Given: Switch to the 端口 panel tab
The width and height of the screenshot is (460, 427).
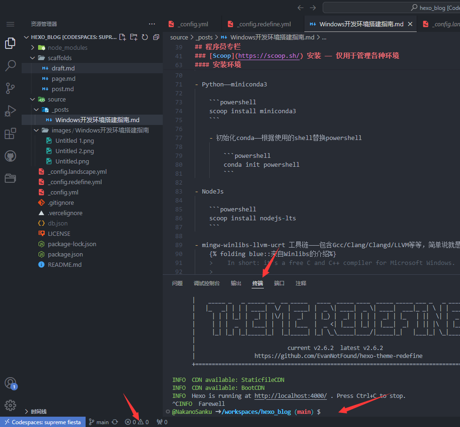Looking at the screenshot, I should click(279, 283).
